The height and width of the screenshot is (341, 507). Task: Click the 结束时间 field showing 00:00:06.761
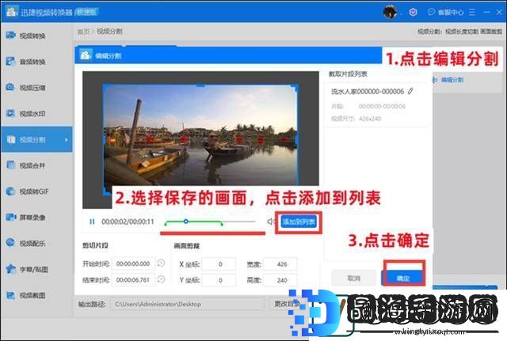click(x=133, y=279)
